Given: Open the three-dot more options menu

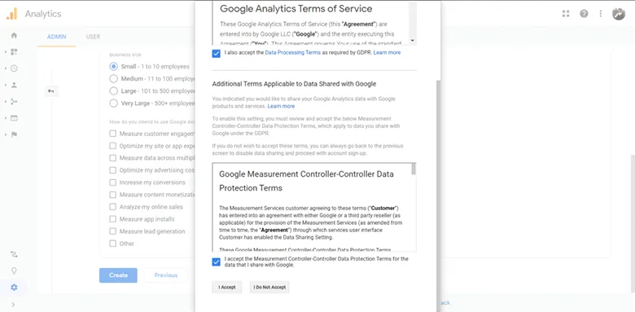Looking at the screenshot, I should (601, 14).
